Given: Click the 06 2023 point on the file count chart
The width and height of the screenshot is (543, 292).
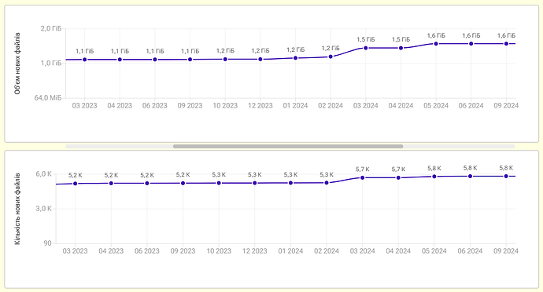Looking at the screenshot, I should (x=147, y=183).
